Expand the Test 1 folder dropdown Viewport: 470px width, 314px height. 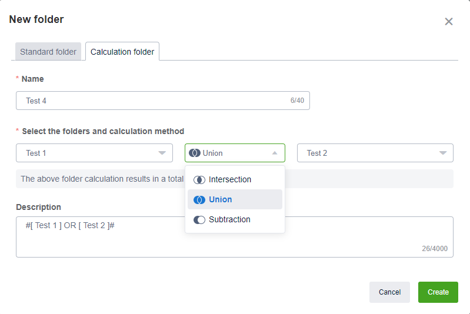point(162,153)
